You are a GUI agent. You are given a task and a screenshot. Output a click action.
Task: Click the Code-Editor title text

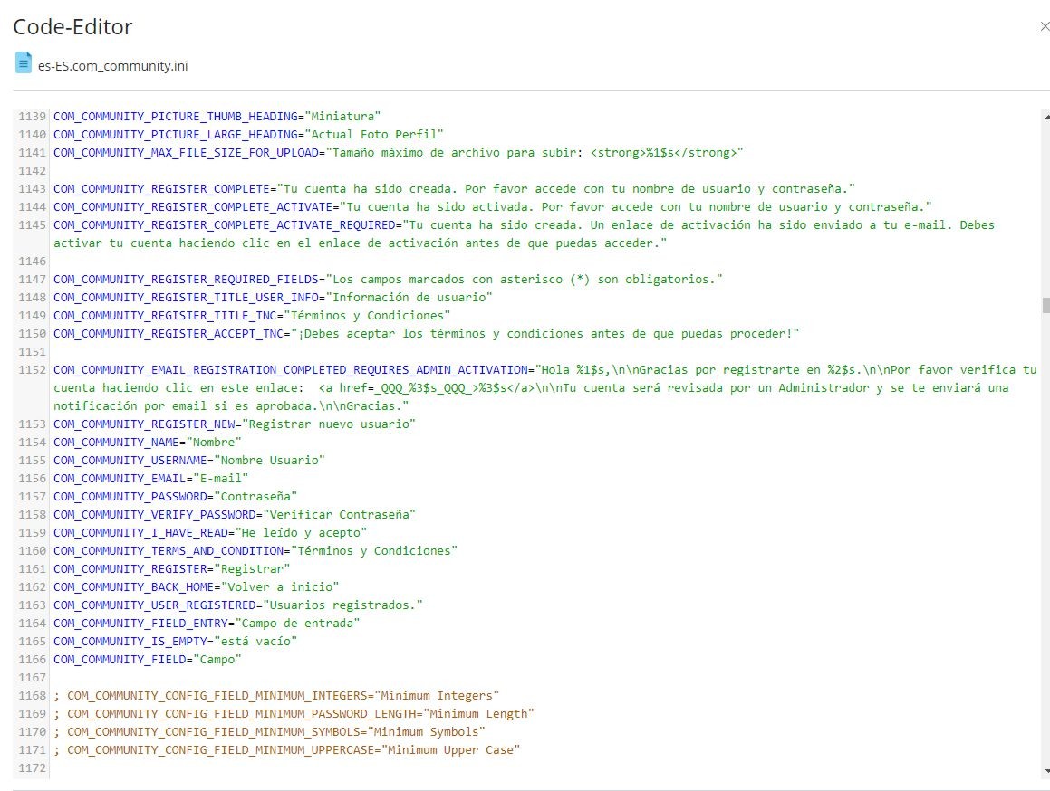pos(72,27)
